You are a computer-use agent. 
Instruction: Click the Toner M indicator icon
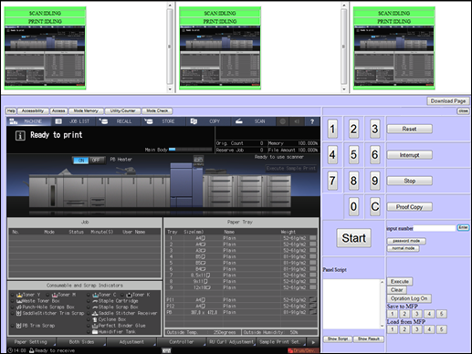tap(55, 295)
